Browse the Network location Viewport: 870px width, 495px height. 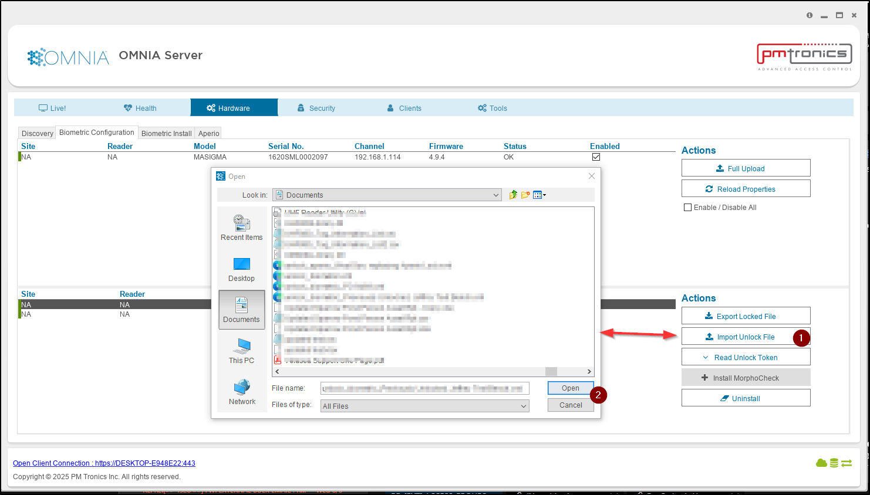tap(241, 392)
